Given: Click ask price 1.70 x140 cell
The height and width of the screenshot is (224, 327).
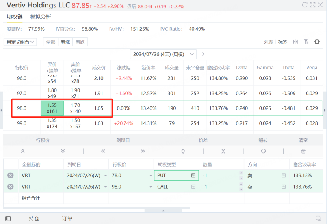Looking at the screenshot, I should (76, 108).
